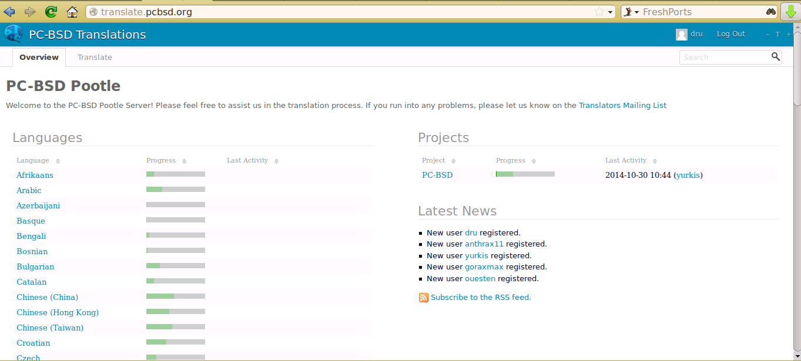Click the Chinese (China) progress bar

click(x=176, y=296)
